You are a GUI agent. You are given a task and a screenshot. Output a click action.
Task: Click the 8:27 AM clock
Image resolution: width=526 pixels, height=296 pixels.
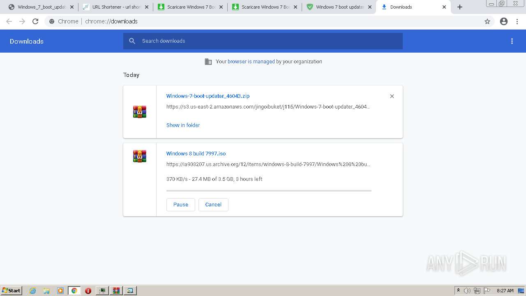click(505, 291)
